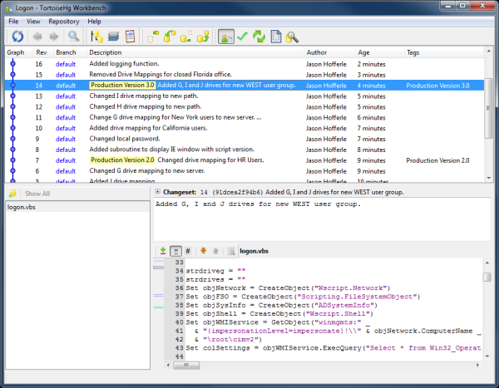Viewport: 499px width, 388px height.
Task: Click the changeset hash 91dcea2f94b6
Action: tap(237, 192)
